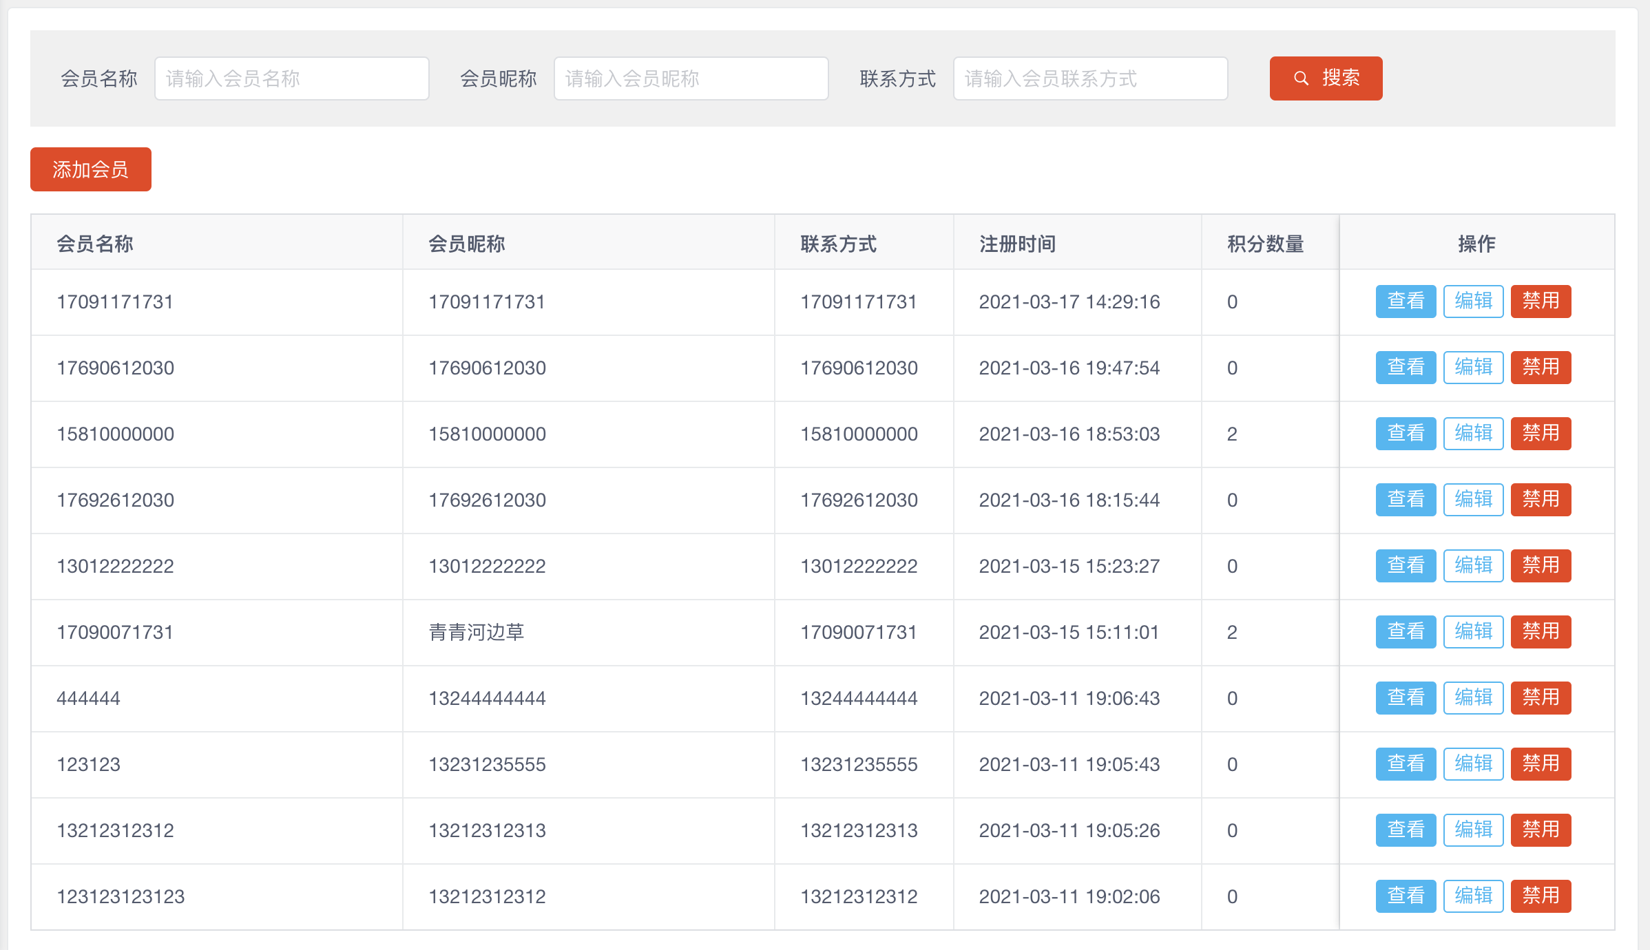
Task: Open 查看 for member 17690612030
Action: pos(1406,368)
